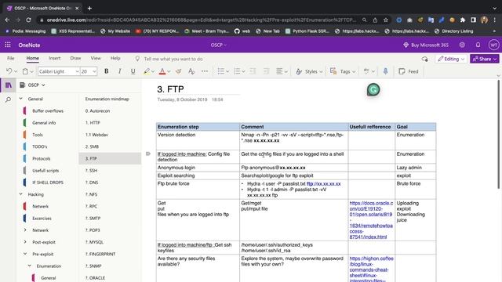Collapse the Hacking section group
Screen dimensions: 502x282
[x=21, y=194]
